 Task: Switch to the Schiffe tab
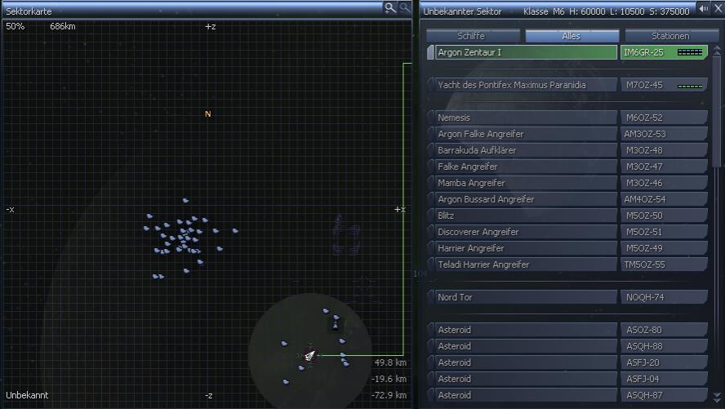pyautogui.click(x=473, y=36)
